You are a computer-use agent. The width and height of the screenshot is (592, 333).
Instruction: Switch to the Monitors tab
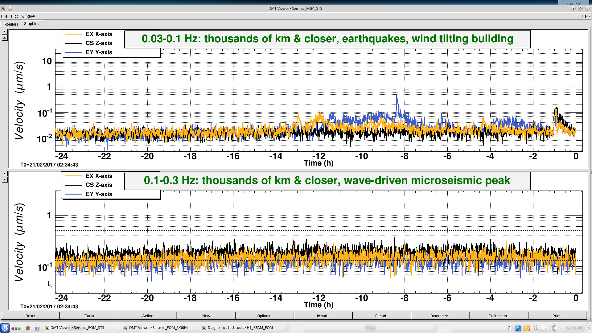pos(11,24)
